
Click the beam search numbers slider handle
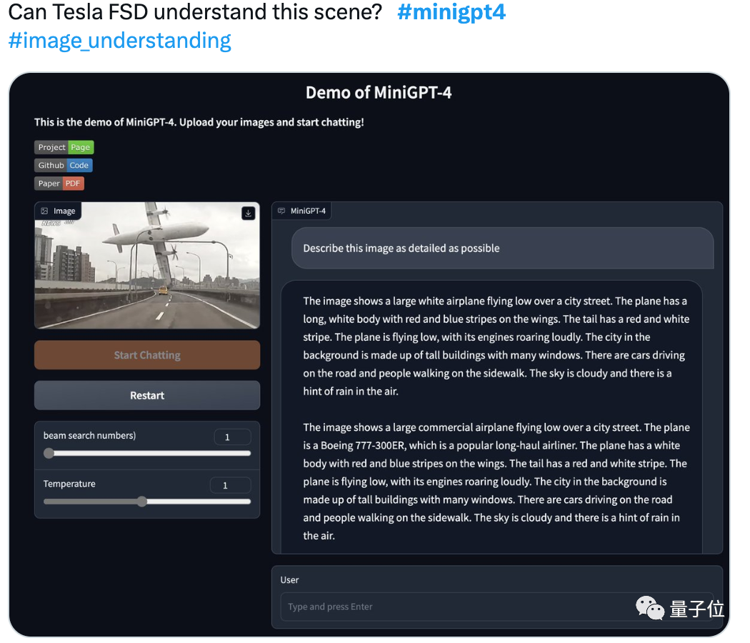point(49,454)
